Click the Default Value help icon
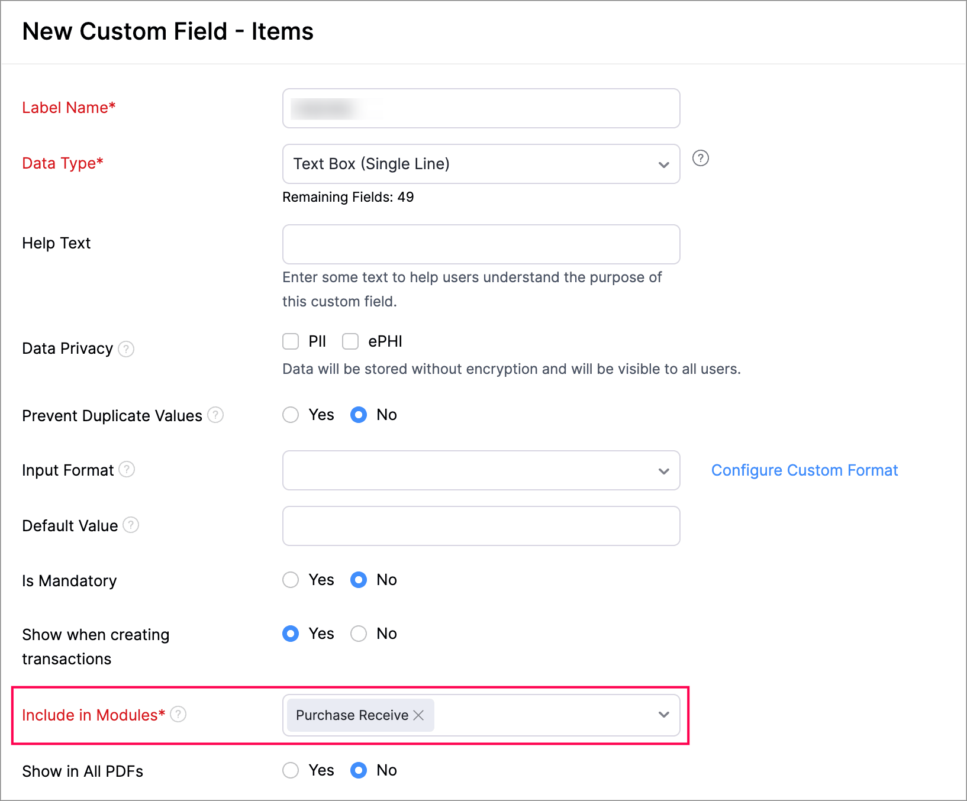Screen dimensions: 967x801 click(x=131, y=525)
